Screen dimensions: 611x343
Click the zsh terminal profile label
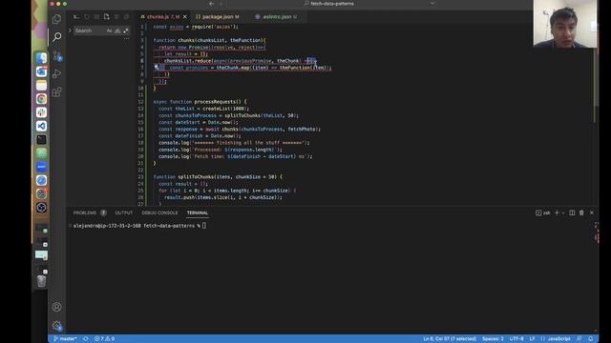coord(543,212)
